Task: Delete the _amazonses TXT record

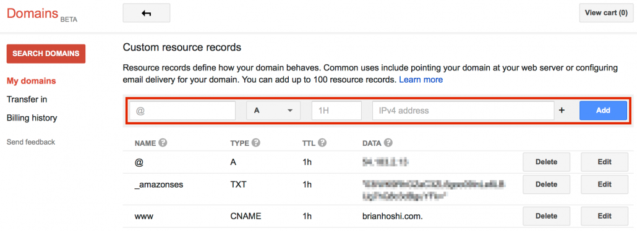Action: coord(547,184)
